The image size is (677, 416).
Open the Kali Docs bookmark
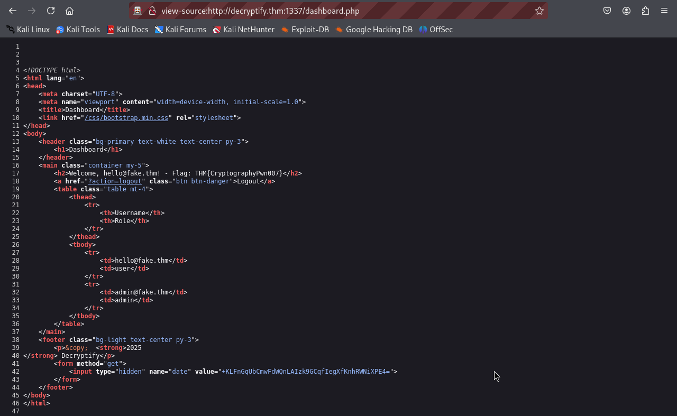(127, 30)
